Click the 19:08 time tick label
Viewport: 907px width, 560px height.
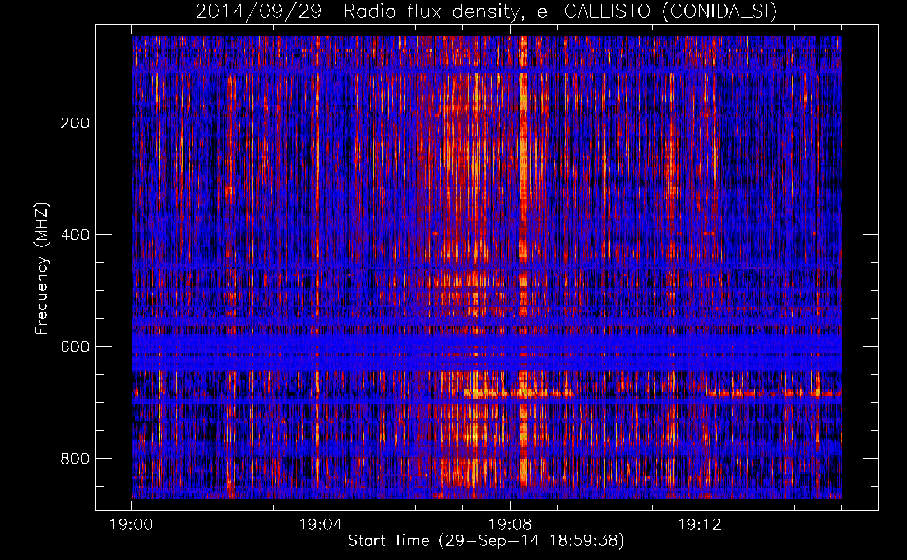(510, 525)
